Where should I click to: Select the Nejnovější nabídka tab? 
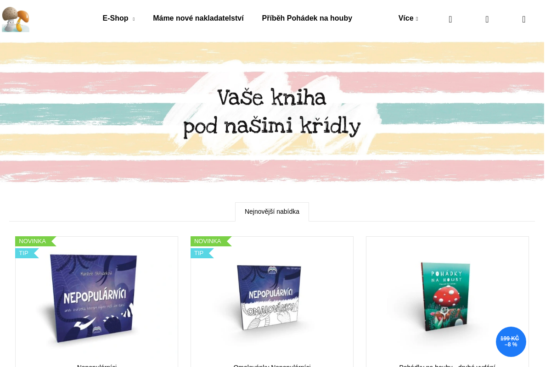coord(272,211)
